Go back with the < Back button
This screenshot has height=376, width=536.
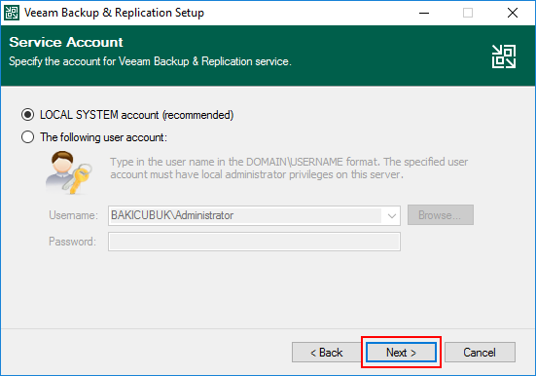[326, 352]
